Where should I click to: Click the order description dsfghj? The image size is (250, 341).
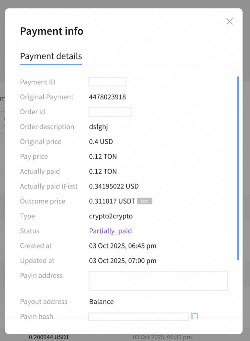coord(98,127)
